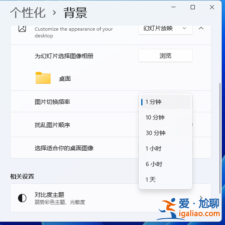Go back to 个性化 breadcrumb
This screenshot has width=225, height=225.
28,13
